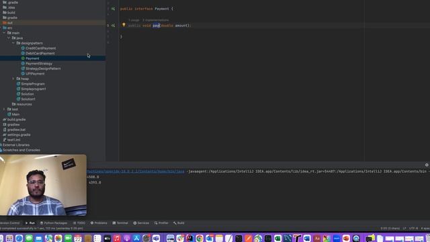Click the caret position indicator in status bar

(x=390, y=229)
